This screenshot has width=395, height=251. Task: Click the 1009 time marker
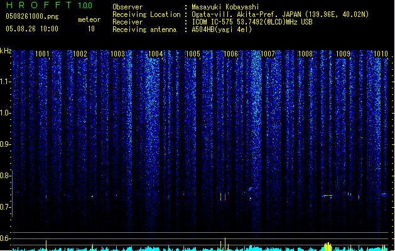pos(343,54)
